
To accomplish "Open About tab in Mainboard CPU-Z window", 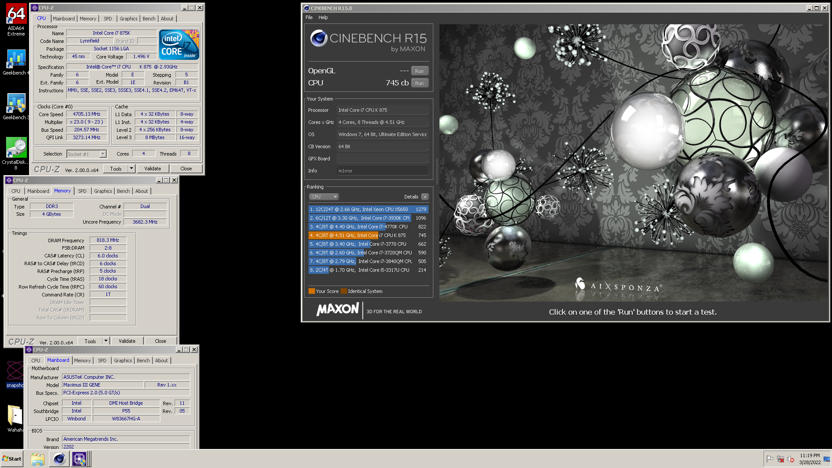I will (x=162, y=361).
